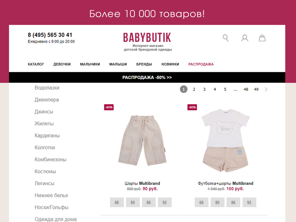Open the Бренды navigation item
Screen dimensions: 296x222
pos(144,64)
